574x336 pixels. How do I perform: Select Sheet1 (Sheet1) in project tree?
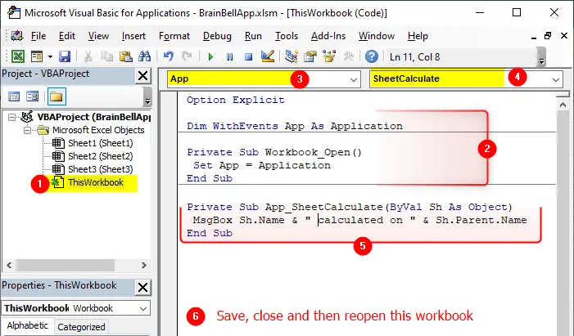tap(100, 143)
